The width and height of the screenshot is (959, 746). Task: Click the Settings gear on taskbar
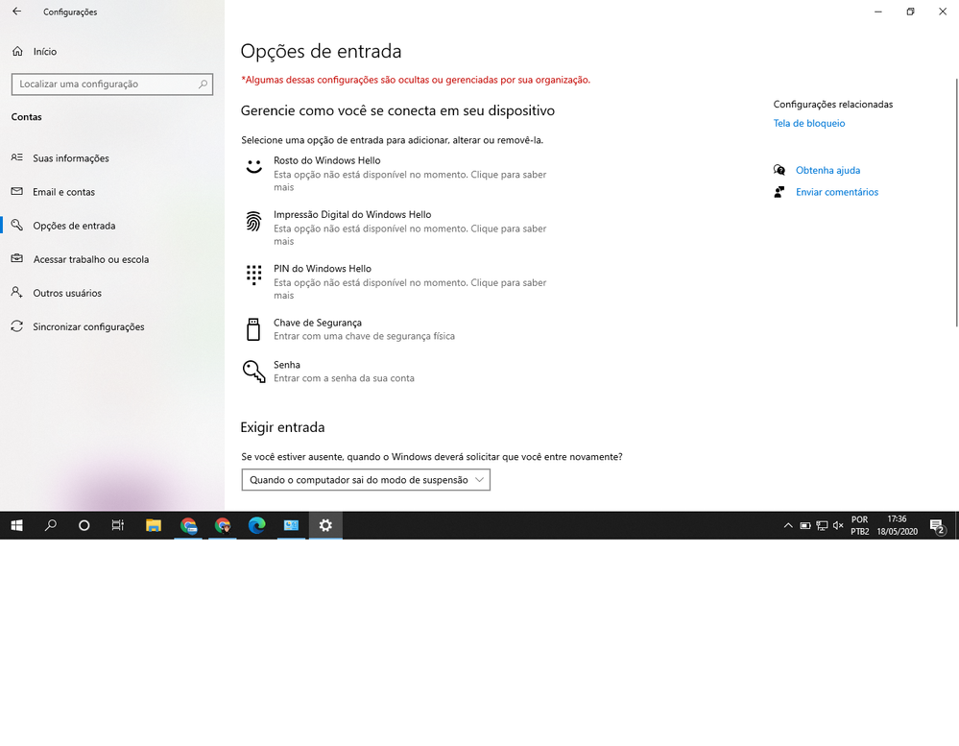pos(325,525)
